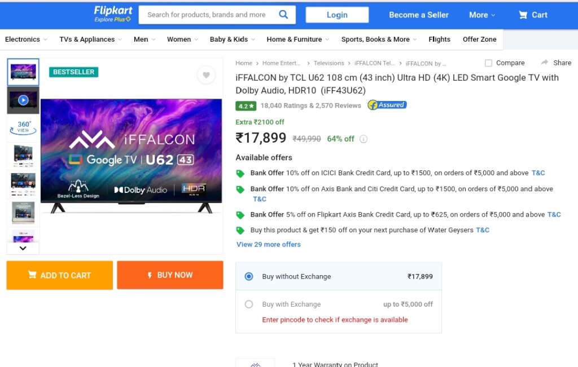Screen dimensions: 578x367
Task: Click the Flipkart Assured badge
Action: click(x=387, y=105)
